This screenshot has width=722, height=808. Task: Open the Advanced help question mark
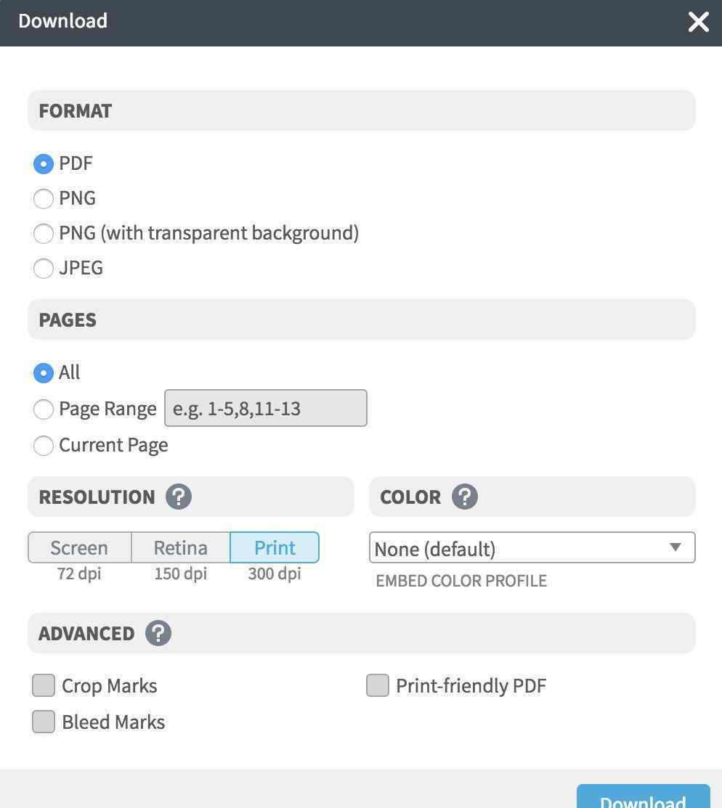click(x=158, y=633)
